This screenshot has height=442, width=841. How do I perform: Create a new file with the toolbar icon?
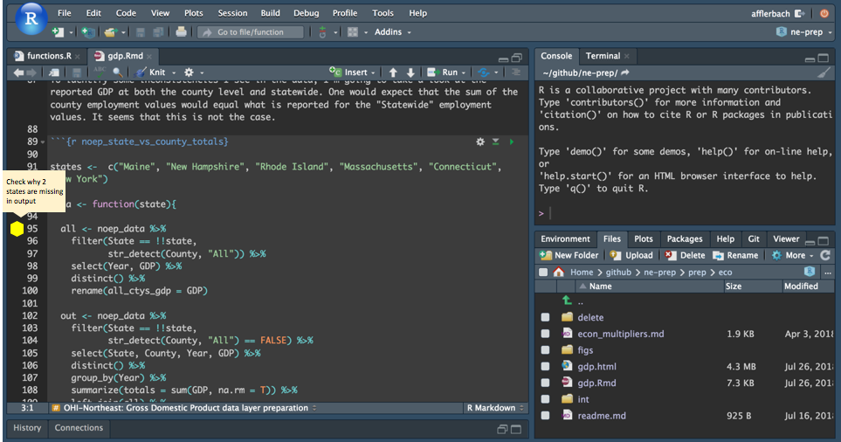click(x=58, y=32)
